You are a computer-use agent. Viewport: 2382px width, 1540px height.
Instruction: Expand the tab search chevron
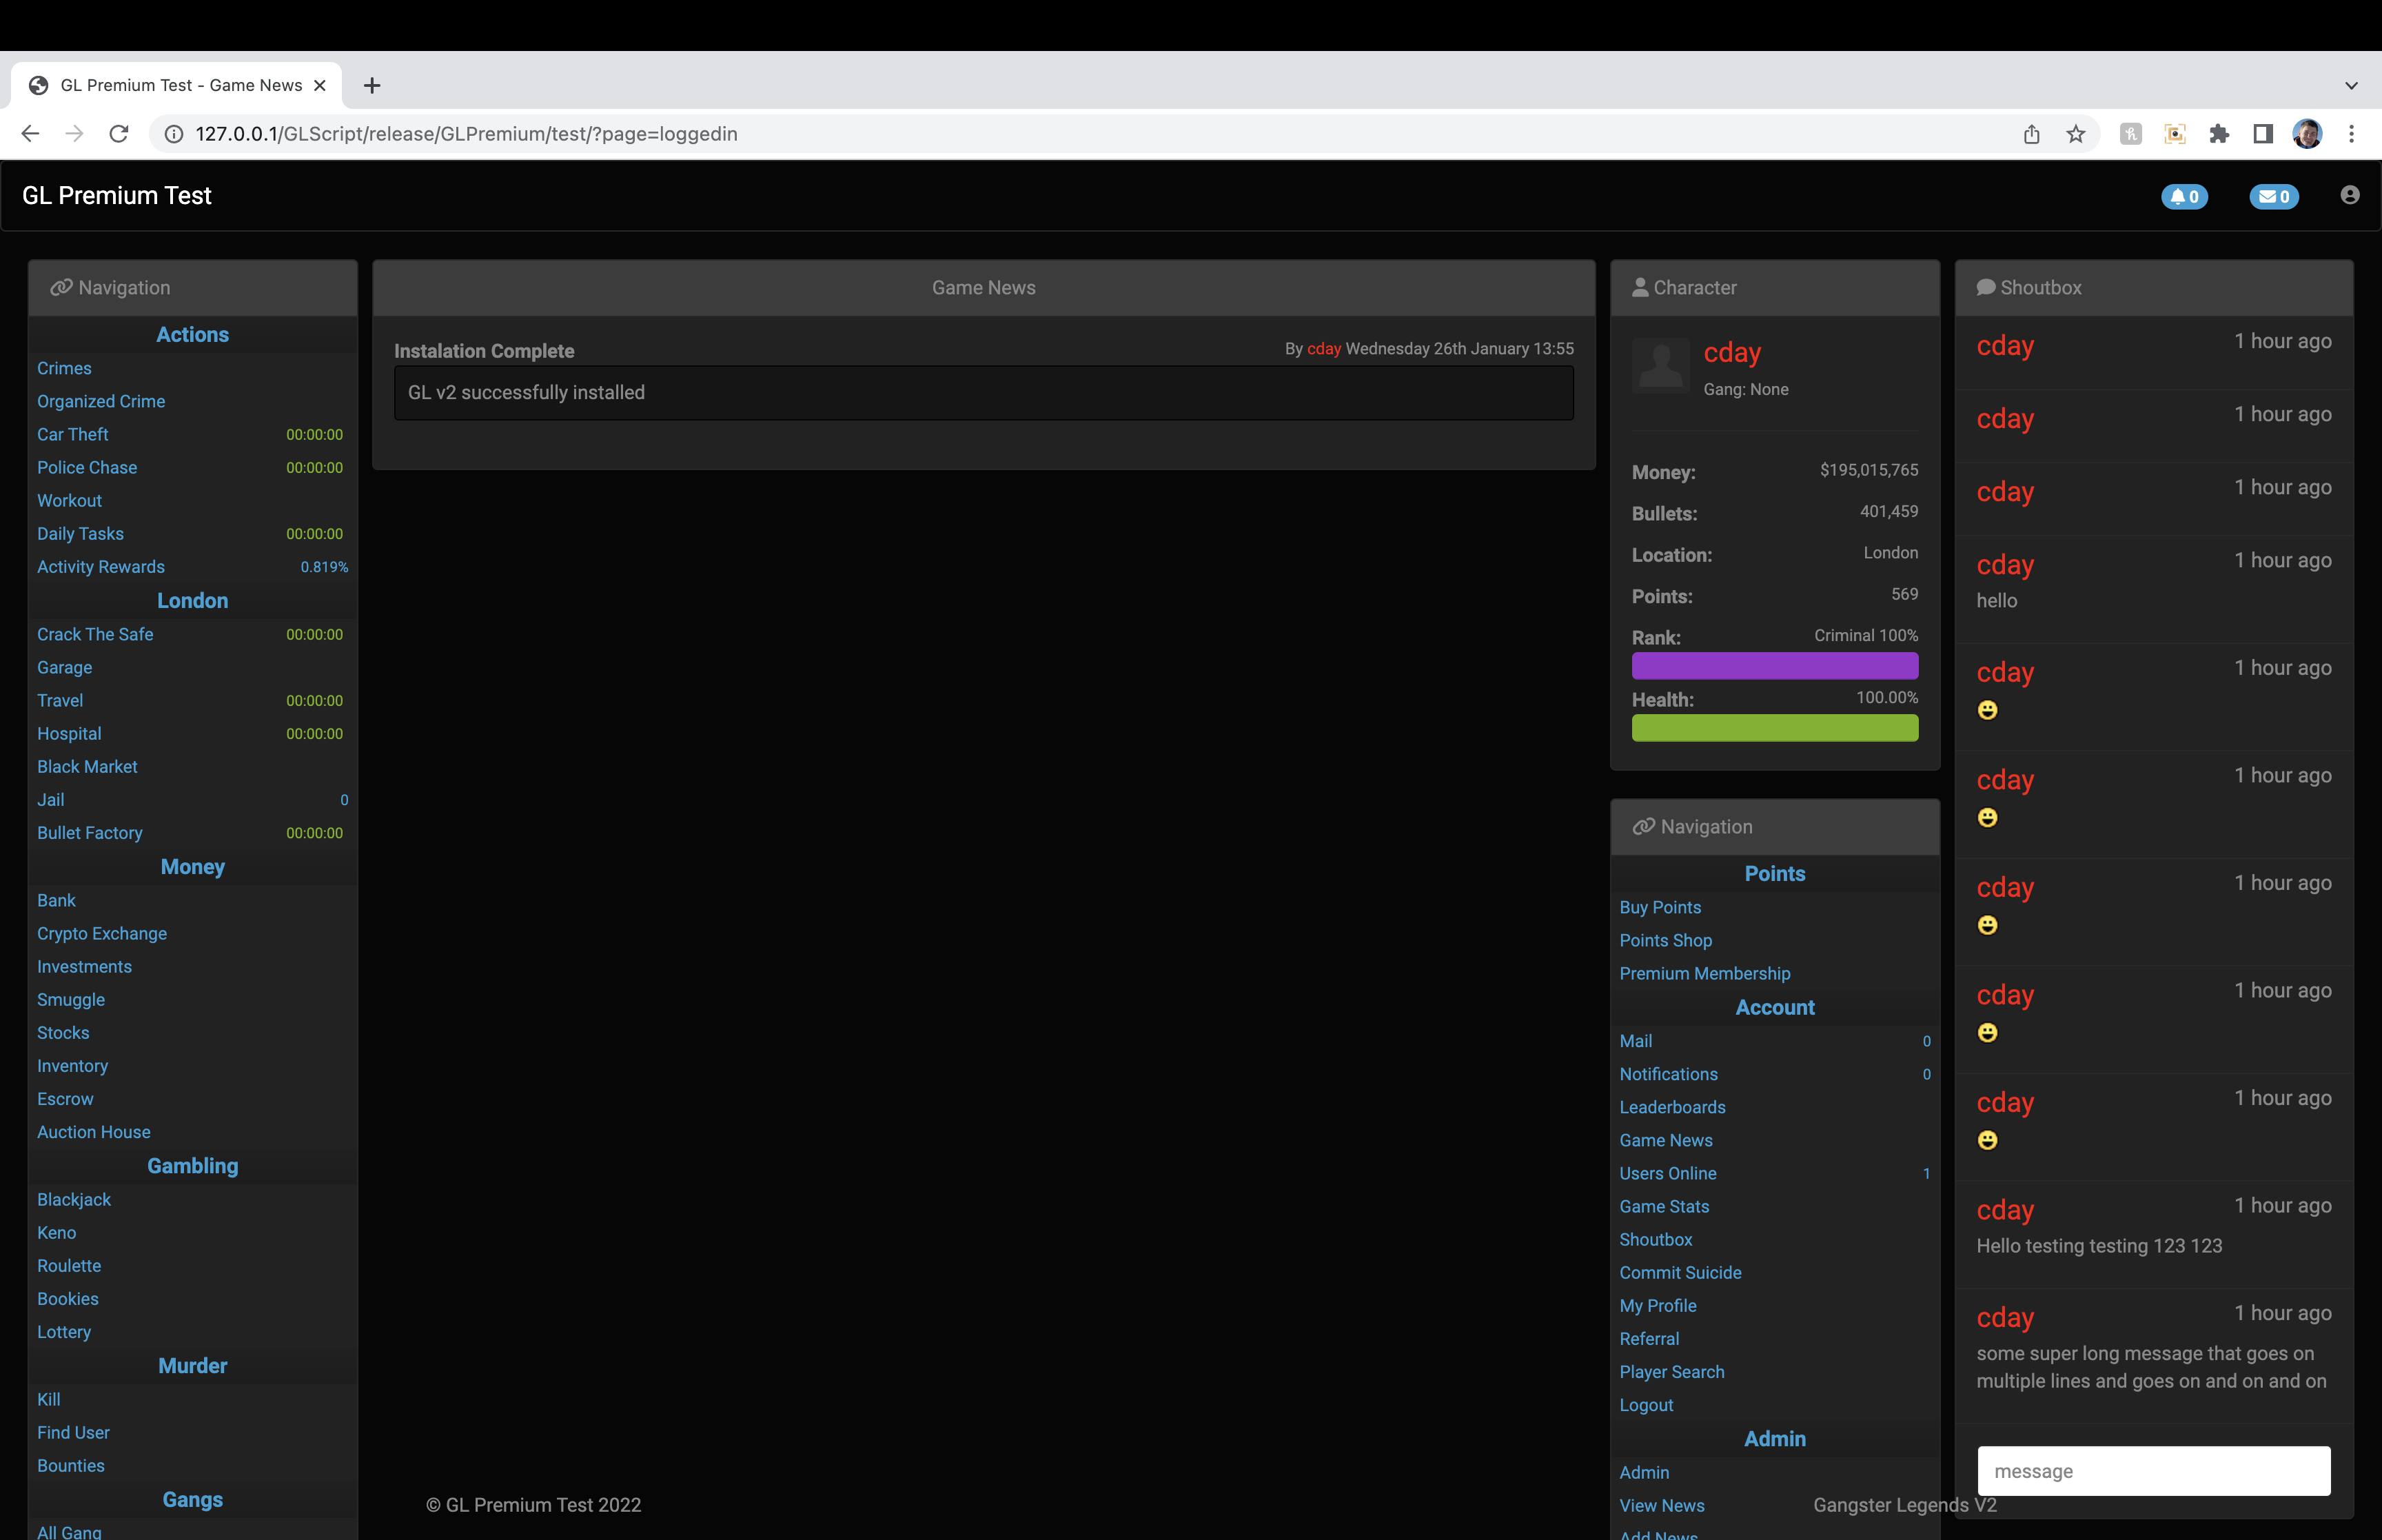[2351, 86]
